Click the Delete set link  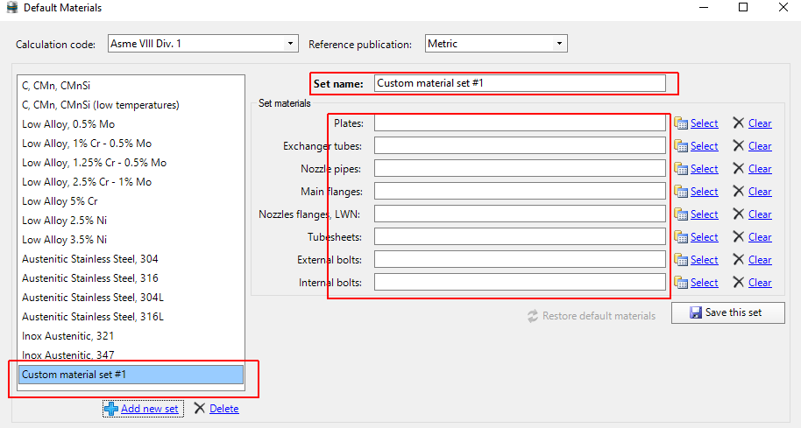pos(223,409)
